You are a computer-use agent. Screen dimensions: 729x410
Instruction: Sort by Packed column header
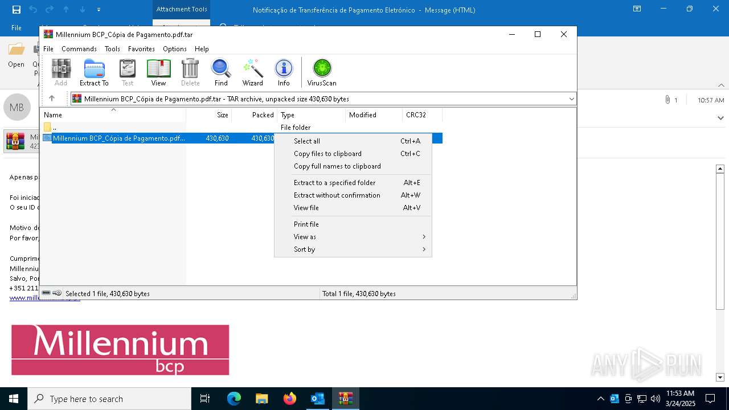coord(255,115)
